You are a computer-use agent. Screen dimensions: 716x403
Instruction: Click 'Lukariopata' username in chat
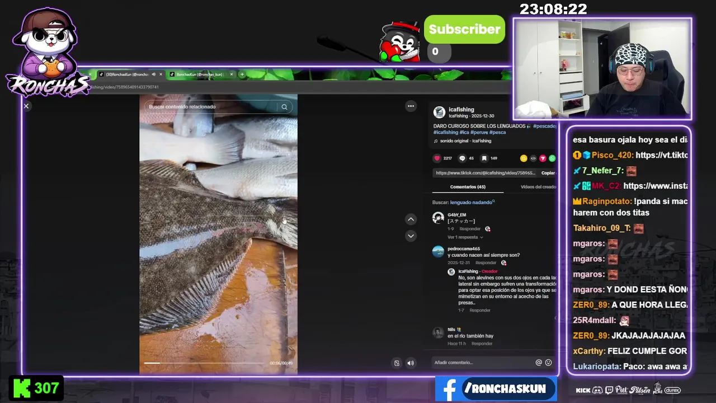pyautogui.click(x=596, y=367)
